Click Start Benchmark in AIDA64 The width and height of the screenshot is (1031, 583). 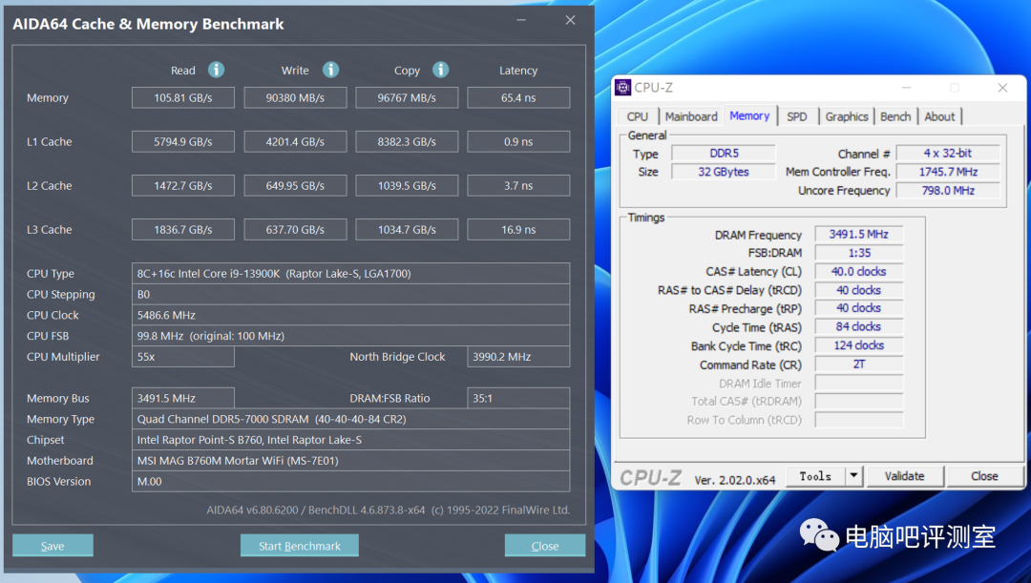[x=299, y=546]
